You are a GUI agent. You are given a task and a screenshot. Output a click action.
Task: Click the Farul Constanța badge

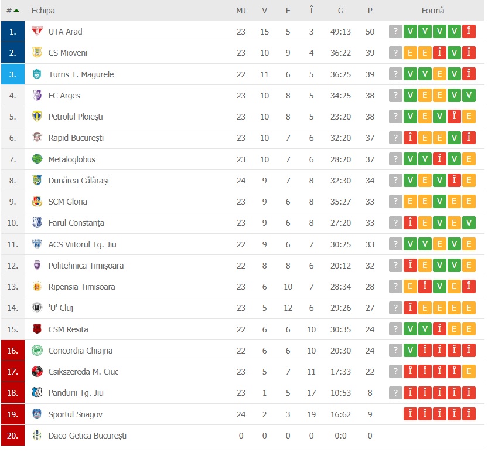click(x=36, y=223)
